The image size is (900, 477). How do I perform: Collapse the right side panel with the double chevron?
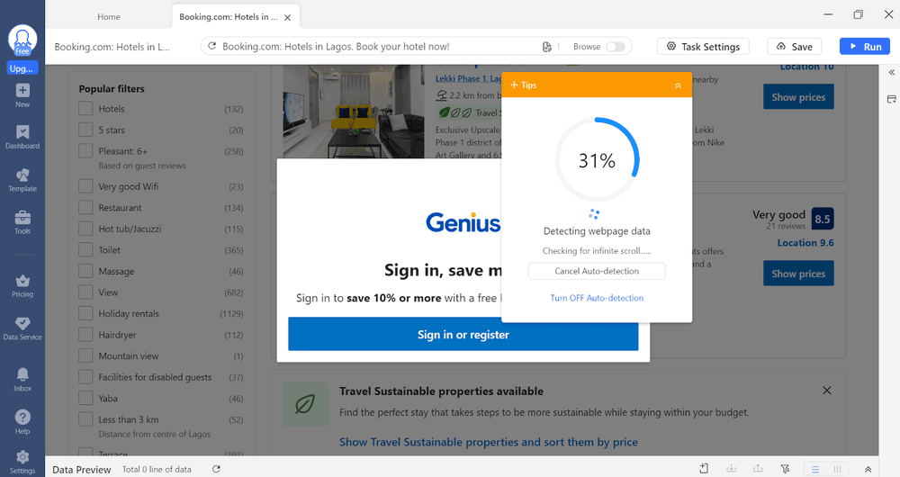coord(891,72)
